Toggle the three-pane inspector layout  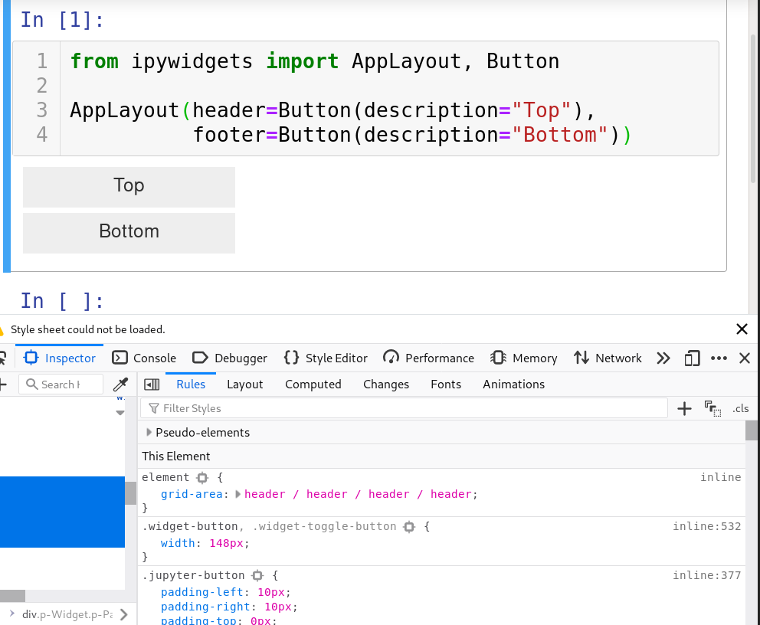tap(152, 384)
